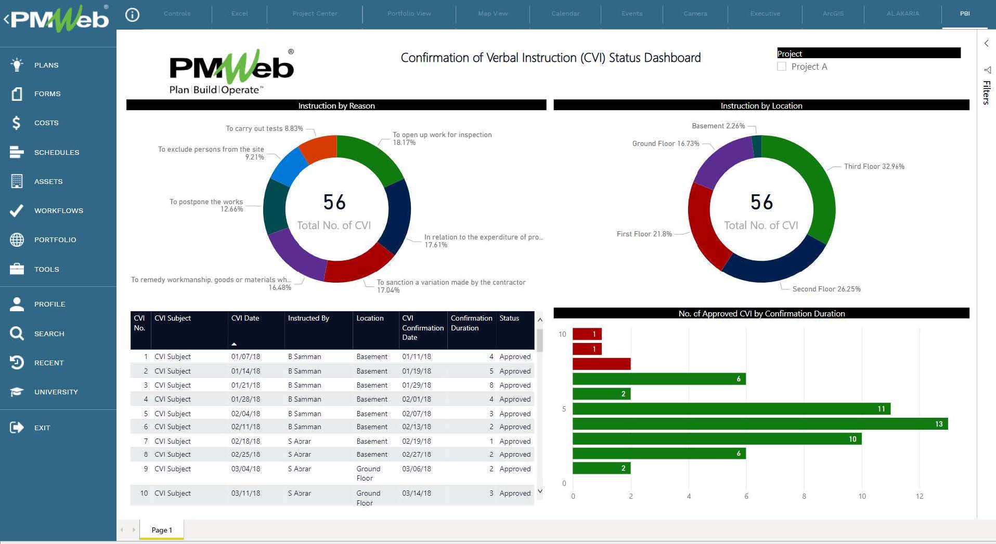This screenshot has height=544, width=996.
Task: Open the AL AKARIA tab
Action: point(903,14)
